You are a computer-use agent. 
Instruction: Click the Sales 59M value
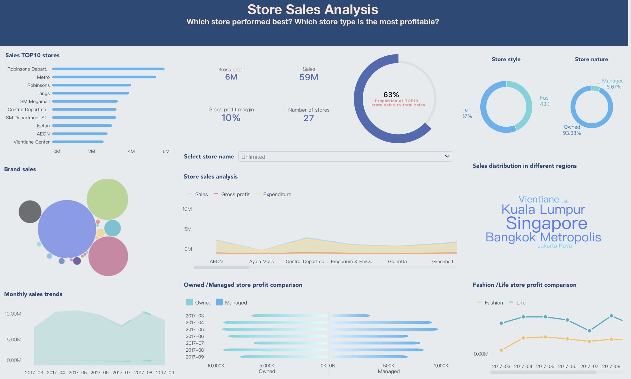pyautogui.click(x=309, y=77)
